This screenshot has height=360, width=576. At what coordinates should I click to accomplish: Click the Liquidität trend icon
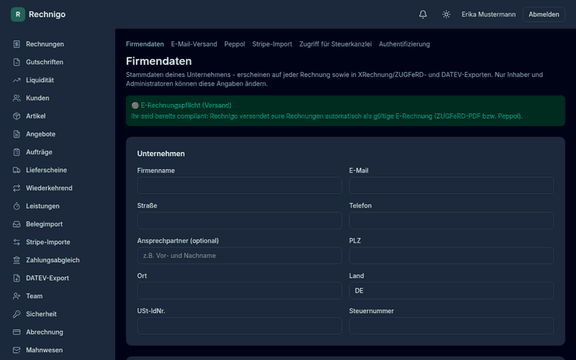coord(17,80)
